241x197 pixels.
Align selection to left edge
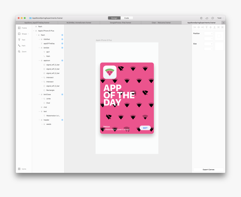(x=195, y=27)
